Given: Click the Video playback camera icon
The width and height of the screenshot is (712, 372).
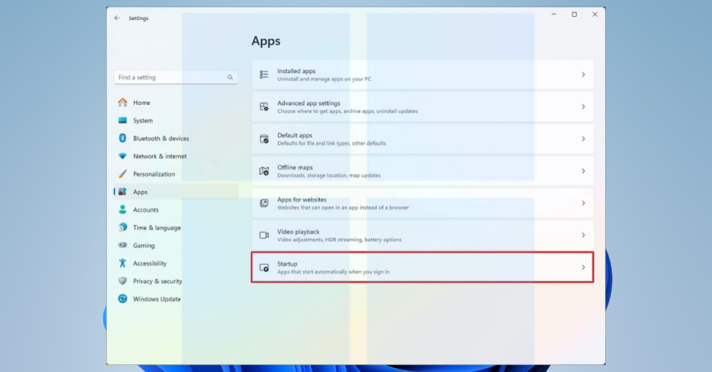Looking at the screenshot, I should tap(264, 235).
